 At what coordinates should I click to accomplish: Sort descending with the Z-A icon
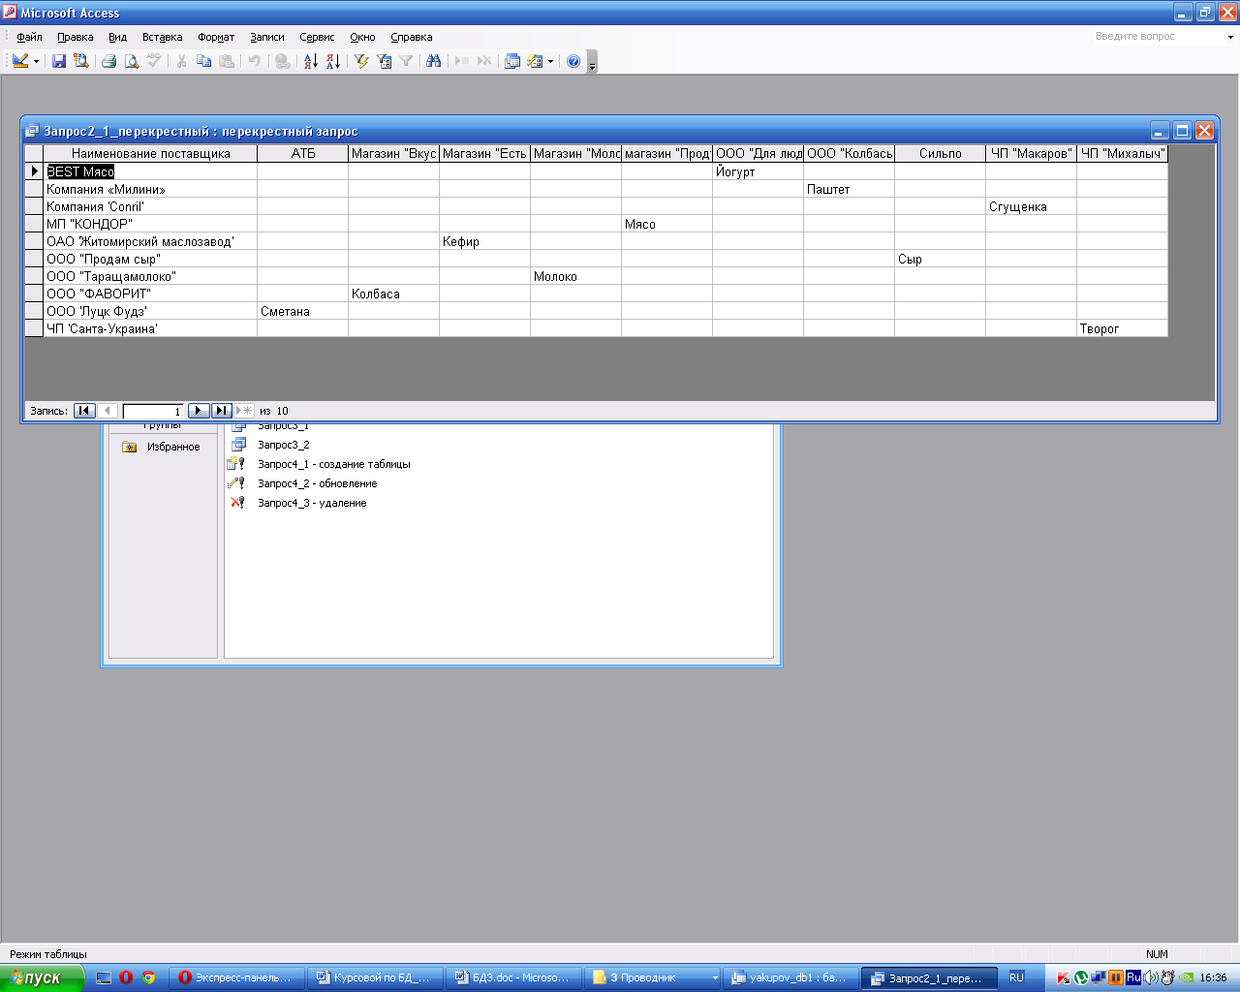(x=332, y=61)
